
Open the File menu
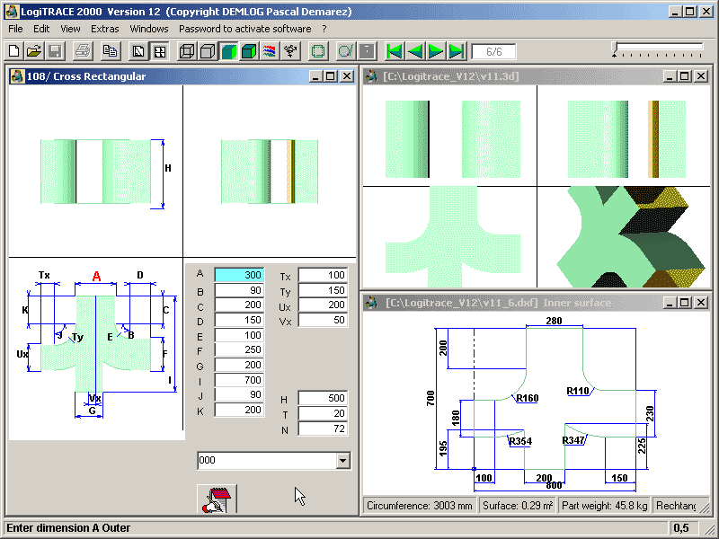pyautogui.click(x=15, y=29)
